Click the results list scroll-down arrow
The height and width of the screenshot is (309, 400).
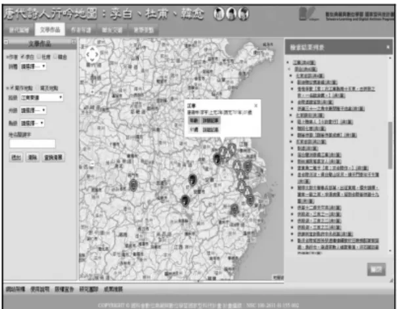(390, 251)
